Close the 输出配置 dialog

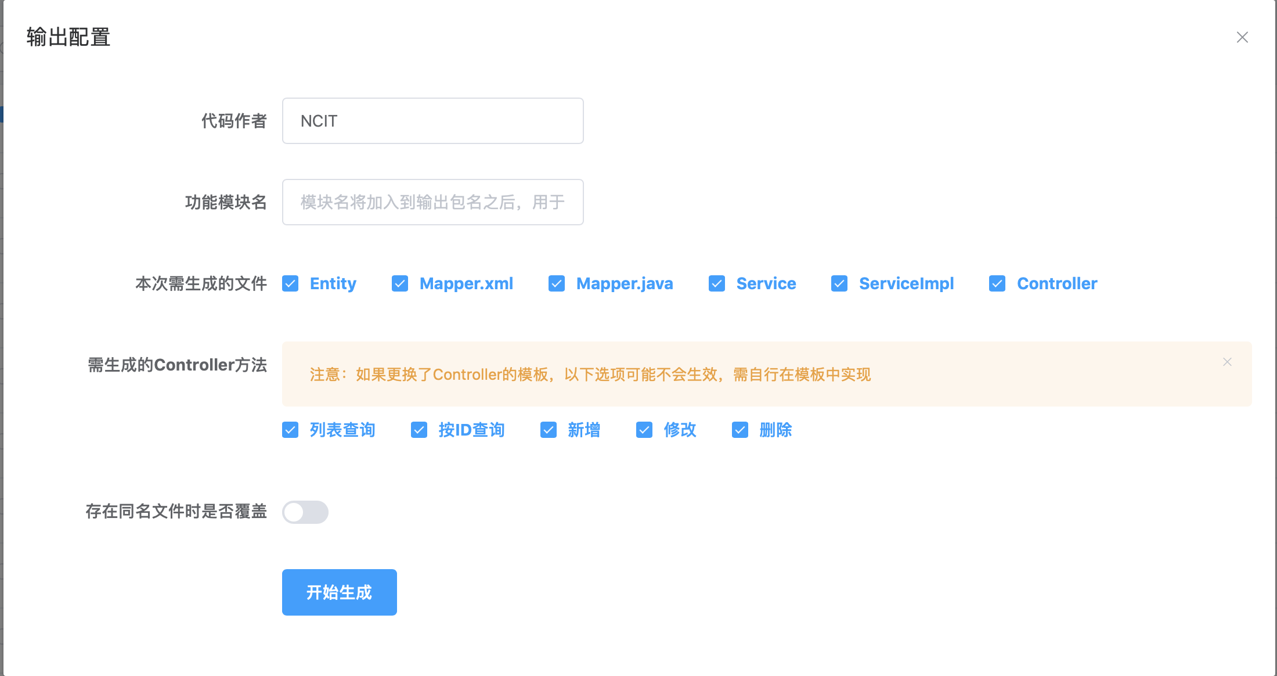[1242, 38]
